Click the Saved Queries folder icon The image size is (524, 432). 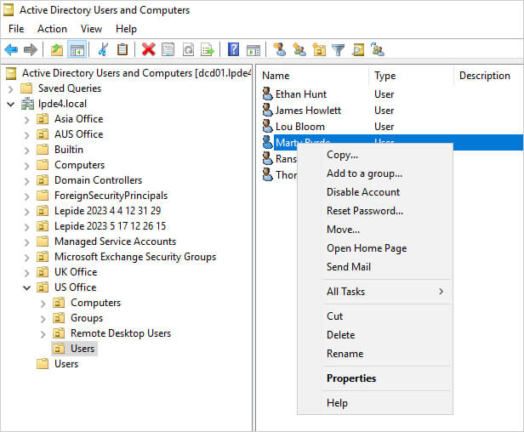pos(26,88)
